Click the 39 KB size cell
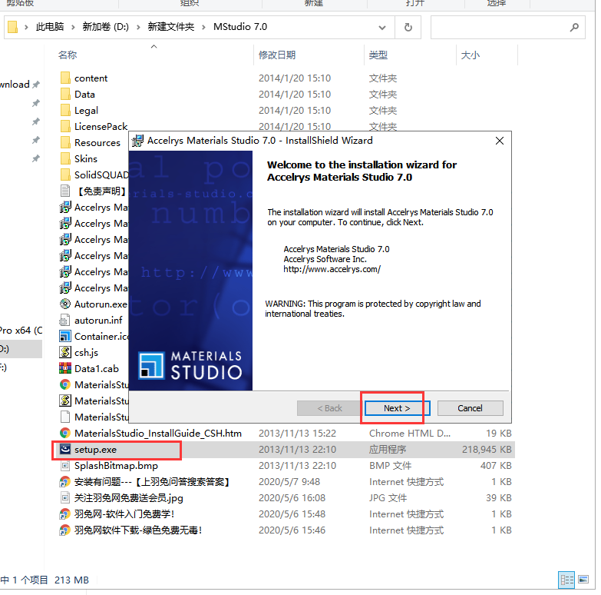The height and width of the screenshot is (595, 601). (x=499, y=497)
